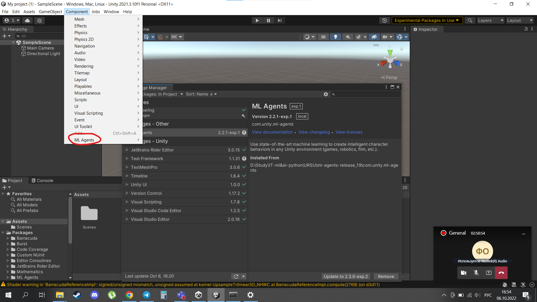
Task: Toggle scene lighting bulb icon
Action: click(335, 37)
